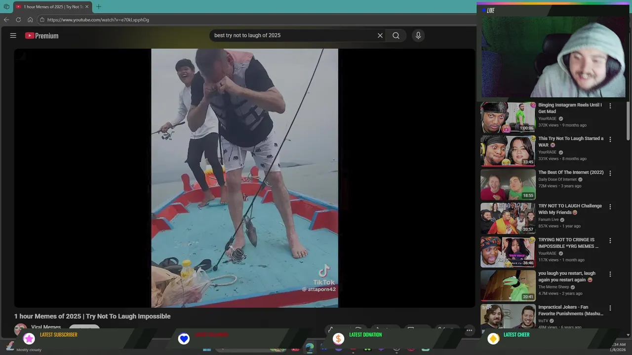
Task: Open 'The Meme Sheep' channel name
Action: point(553,287)
